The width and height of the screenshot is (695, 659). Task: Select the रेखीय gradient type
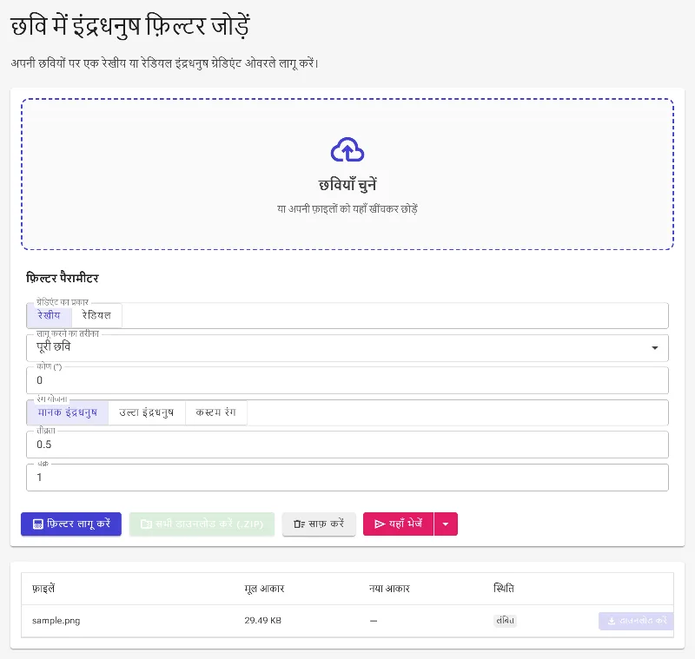click(x=50, y=315)
